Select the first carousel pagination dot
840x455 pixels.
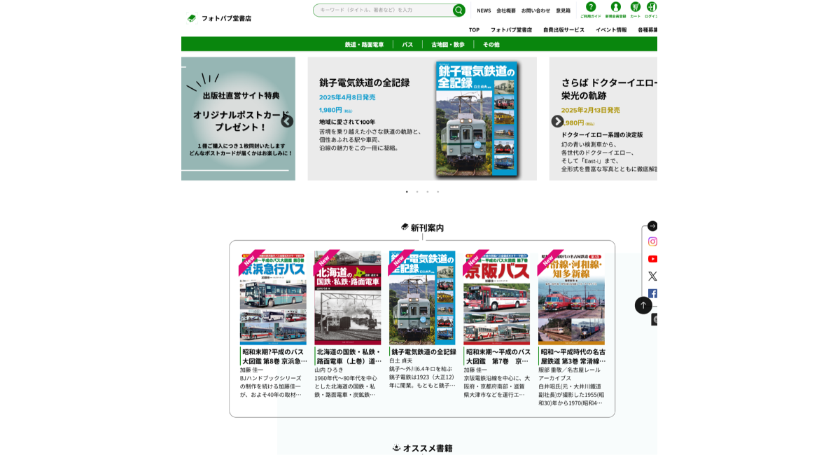[x=407, y=192]
